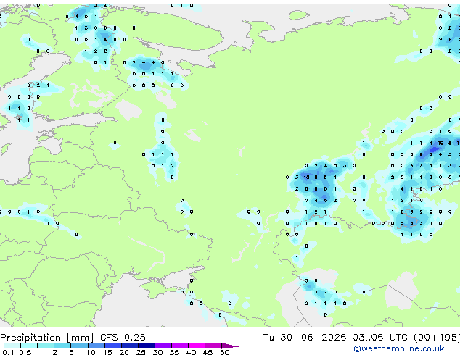Select the 1–2 mm legend color swatch
460x355 pixels.
46,346
